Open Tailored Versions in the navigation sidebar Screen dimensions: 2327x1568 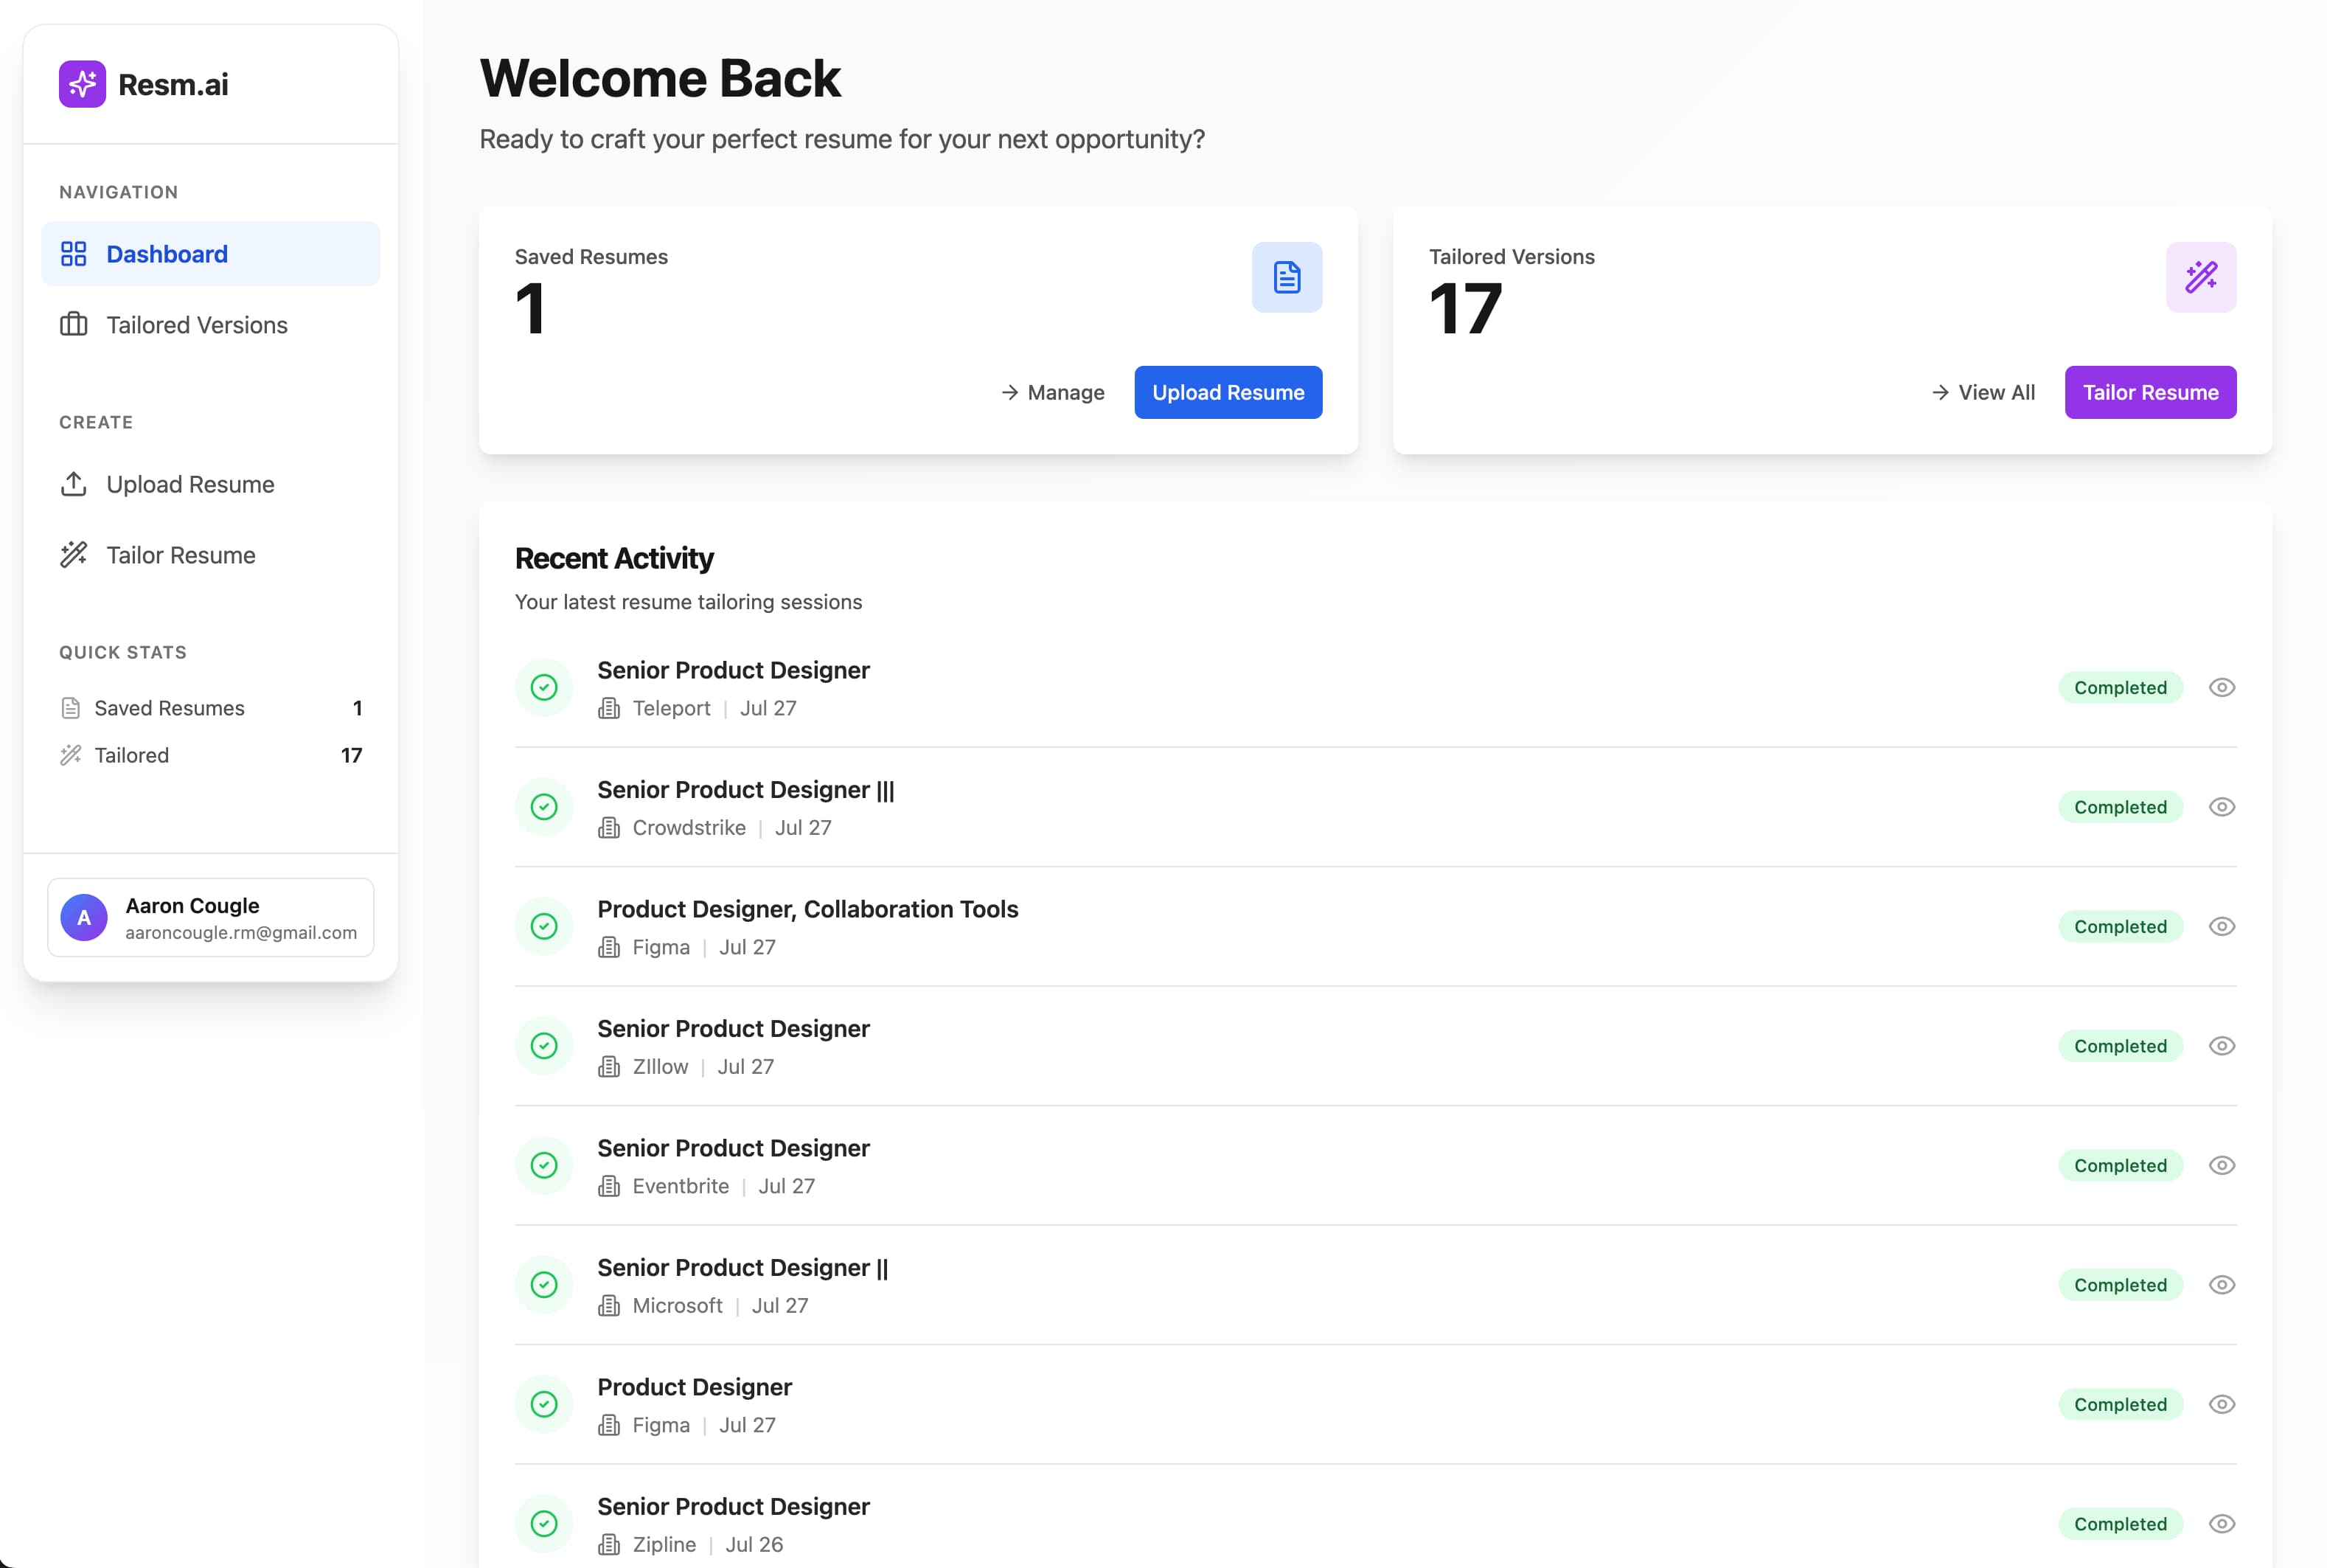197,325
